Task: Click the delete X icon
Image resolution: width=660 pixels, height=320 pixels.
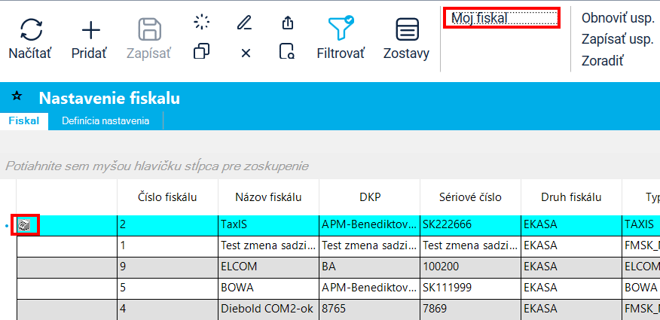Action: [x=246, y=53]
